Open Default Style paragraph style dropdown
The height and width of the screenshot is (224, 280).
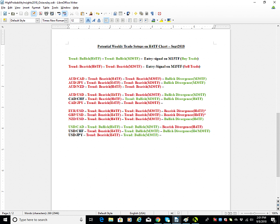tap(37, 21)
